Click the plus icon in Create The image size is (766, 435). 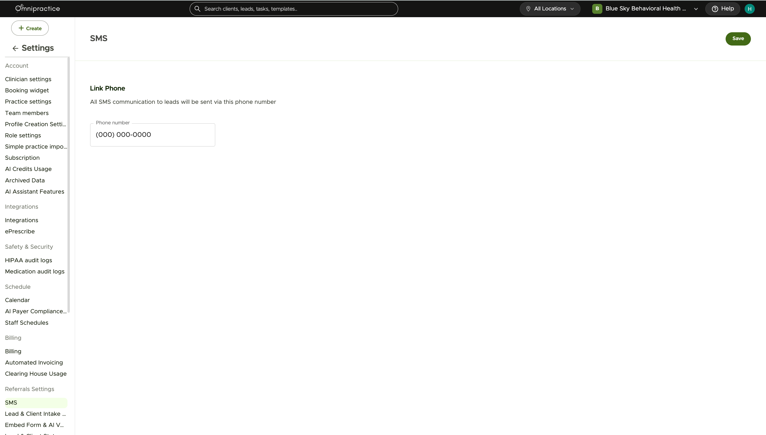point(21,28)
